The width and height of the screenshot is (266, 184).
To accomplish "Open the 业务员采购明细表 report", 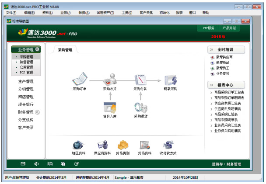I will point(227,131).
